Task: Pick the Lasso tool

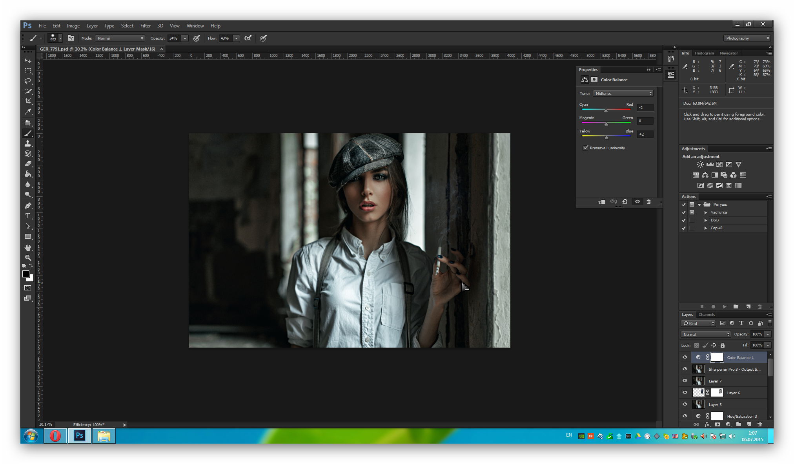Action: 28,81
